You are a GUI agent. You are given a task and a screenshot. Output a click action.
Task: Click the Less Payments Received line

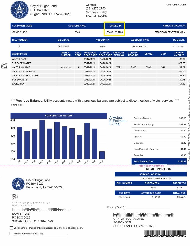coord(159,149)
